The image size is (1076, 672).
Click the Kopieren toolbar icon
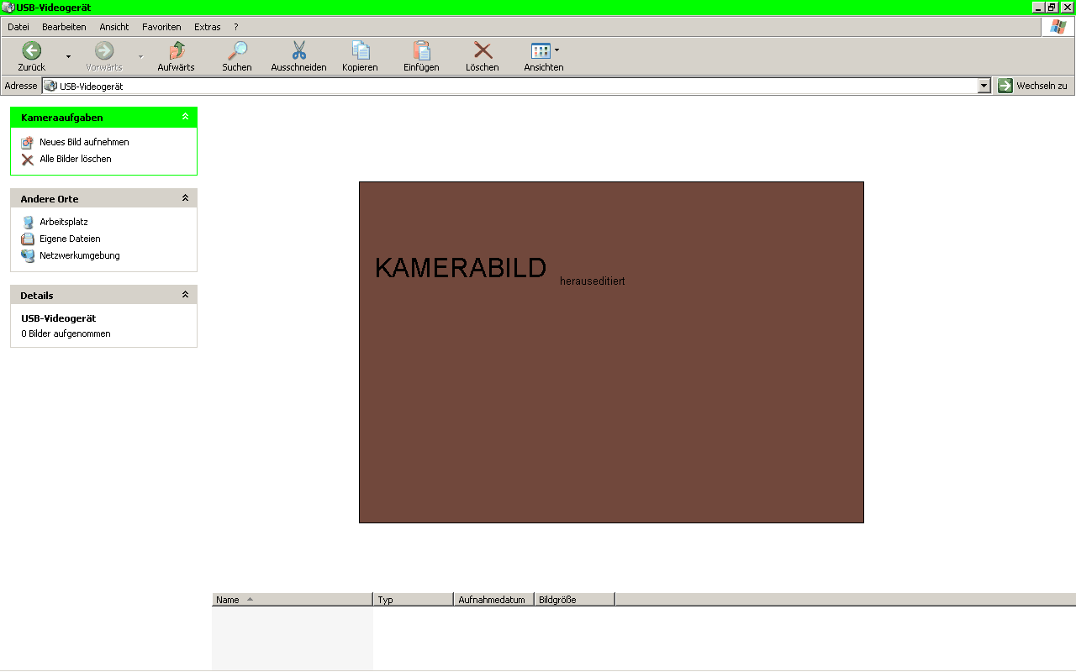click(x=360, y=50)
